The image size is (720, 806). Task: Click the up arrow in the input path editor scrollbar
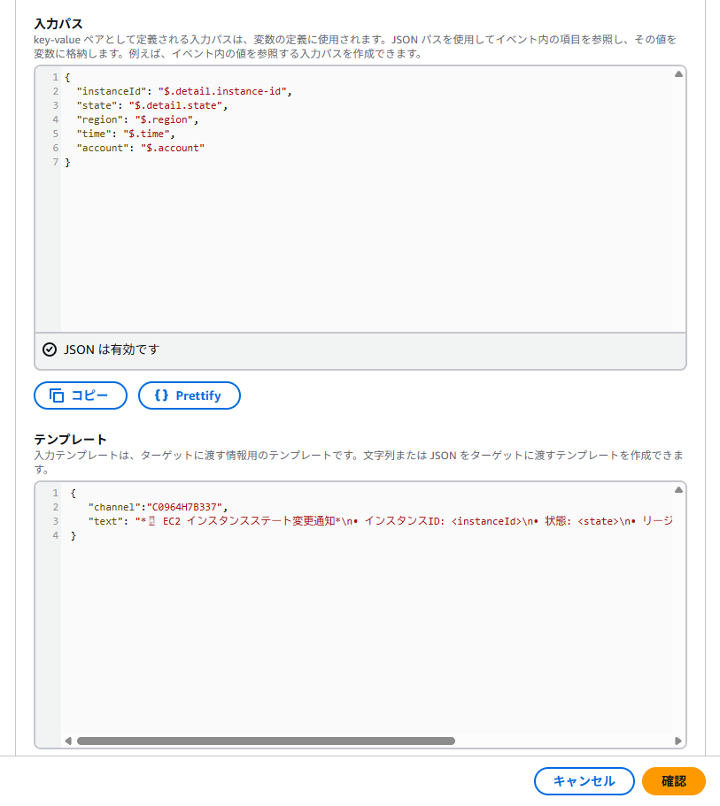tap(679, 74)
